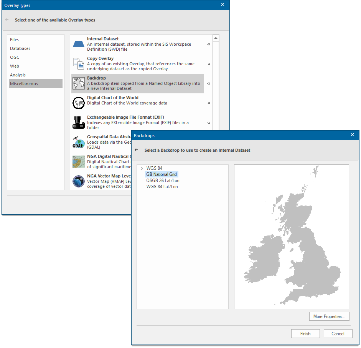The height and width of the screenshot is (348, 361).
Task: Click the GDAL icon
Action: pos(79,142)
